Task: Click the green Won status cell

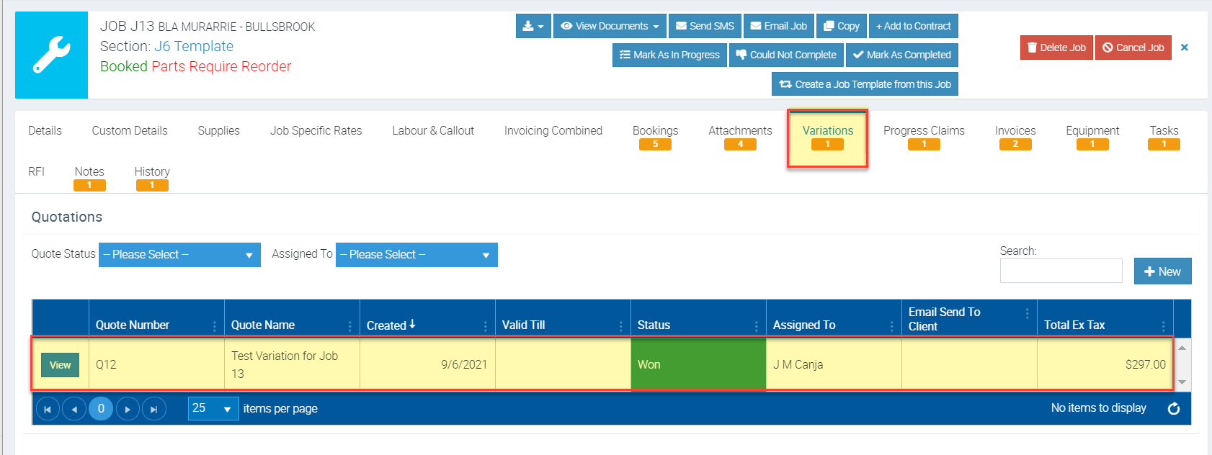Action: [x=698, y=364]
